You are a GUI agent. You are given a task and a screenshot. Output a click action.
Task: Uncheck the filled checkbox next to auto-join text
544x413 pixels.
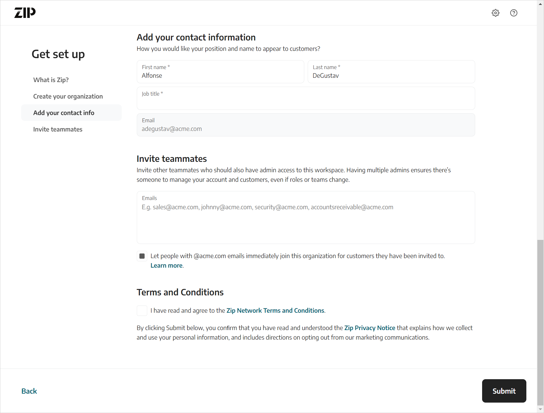click(142, 256)
